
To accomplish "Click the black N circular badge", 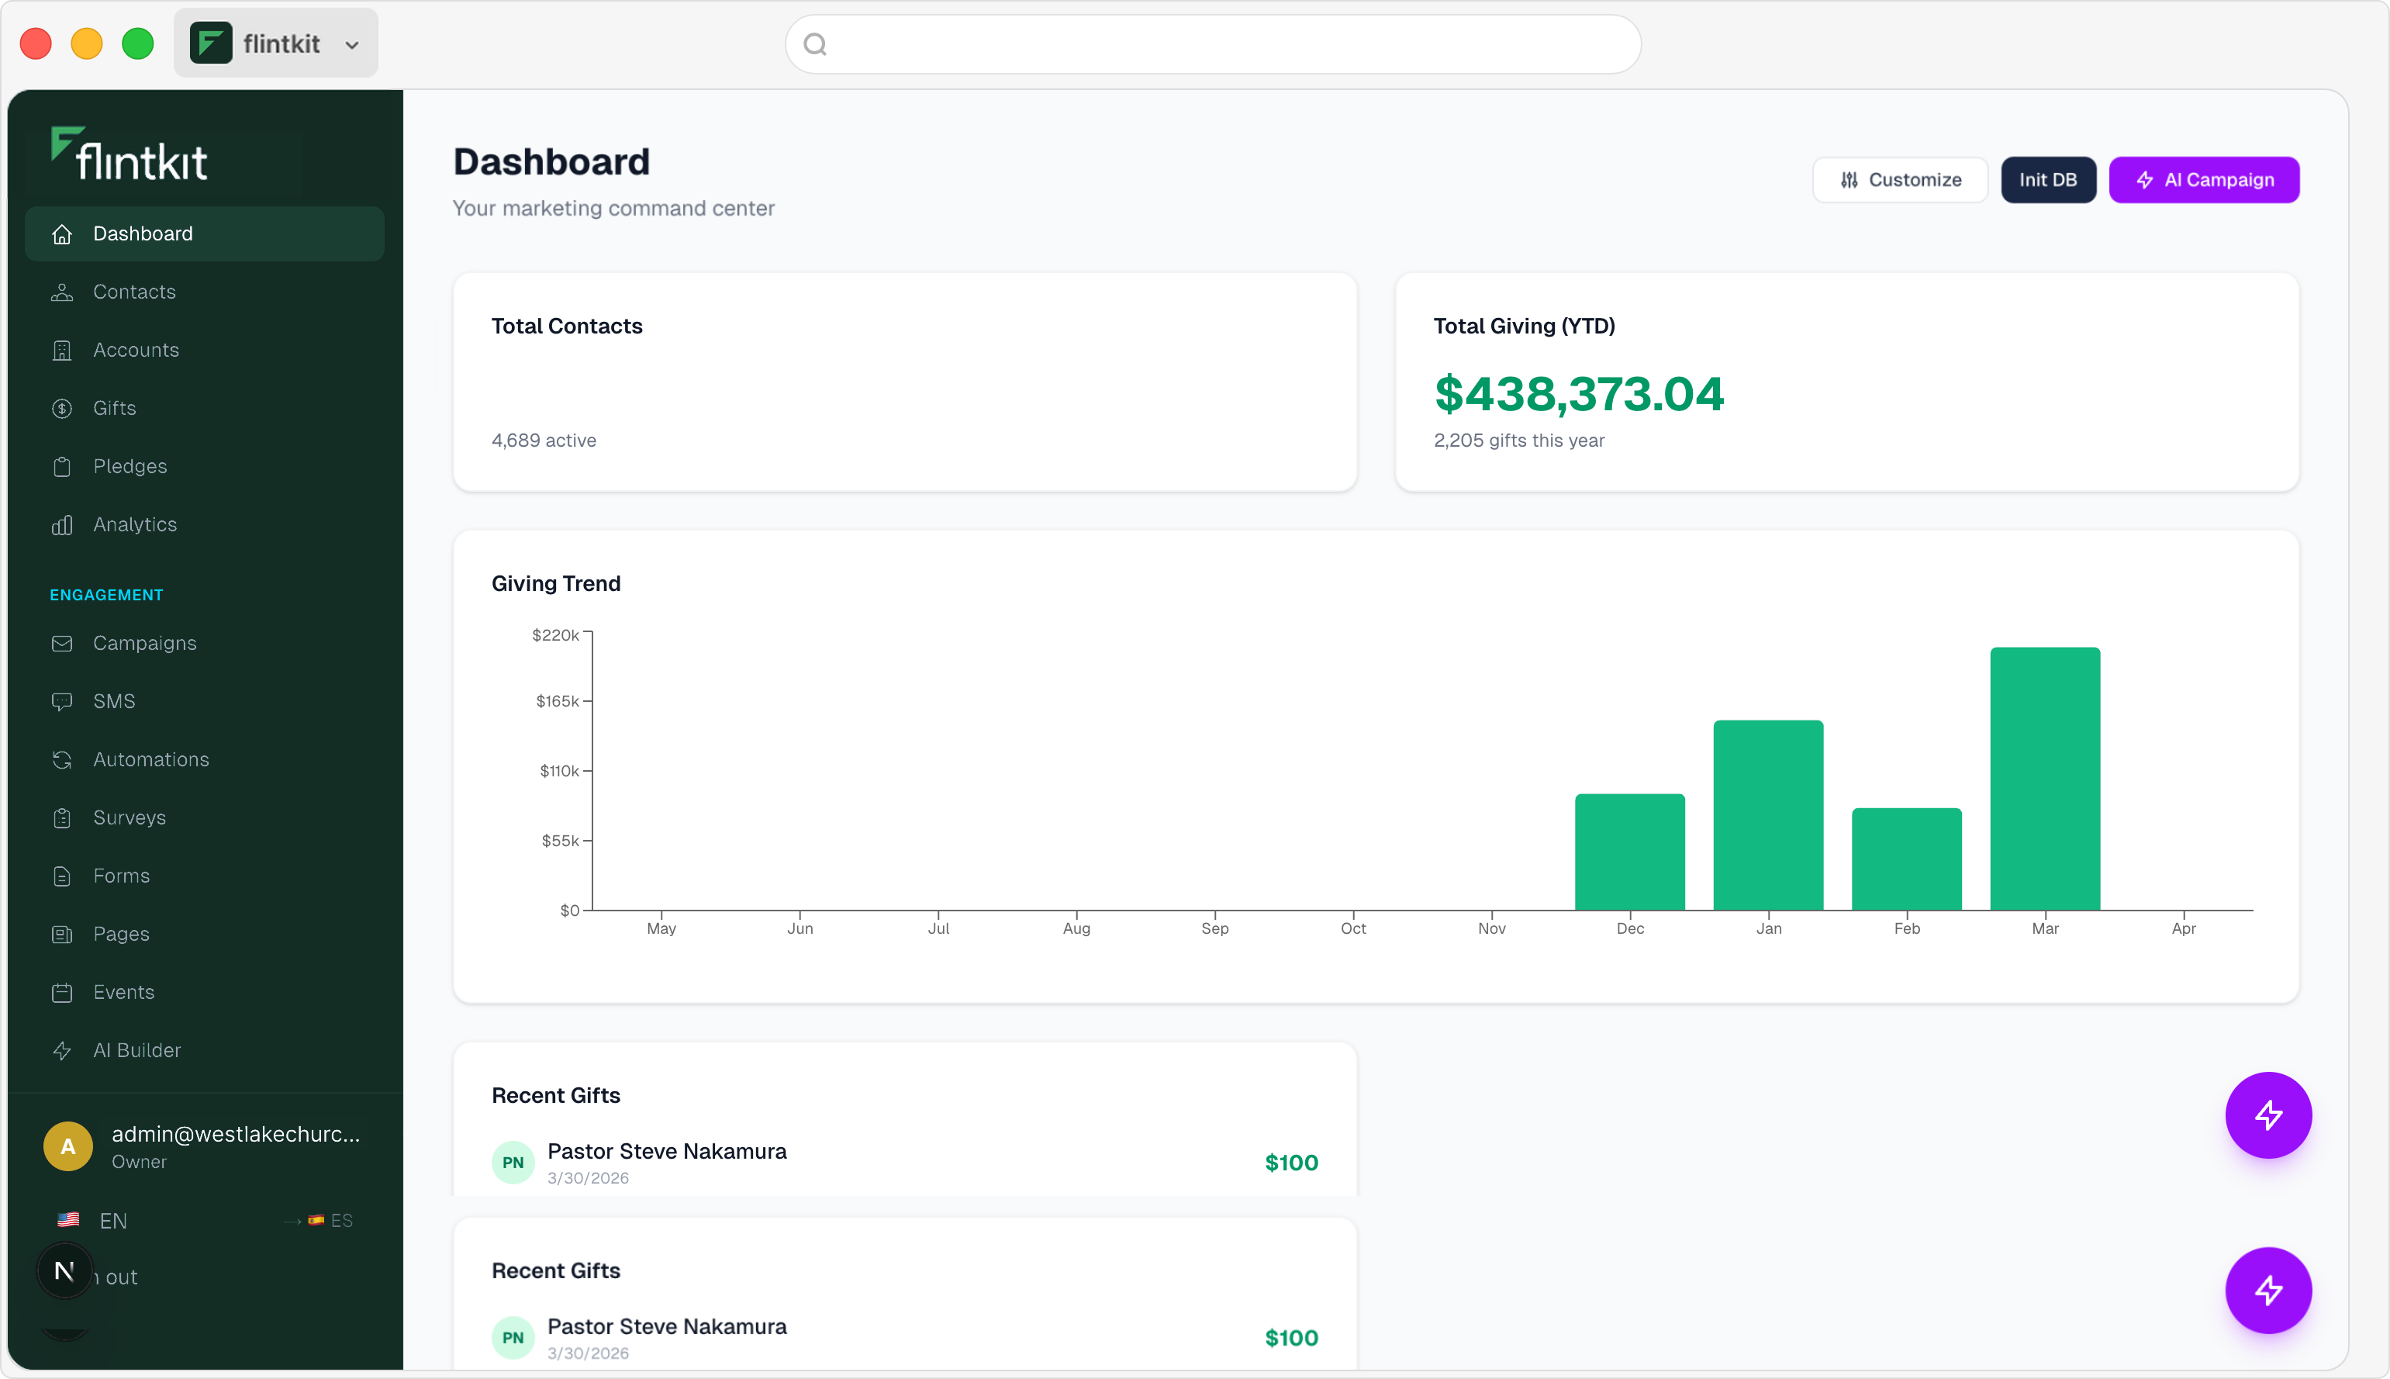I will [64, 1271].
